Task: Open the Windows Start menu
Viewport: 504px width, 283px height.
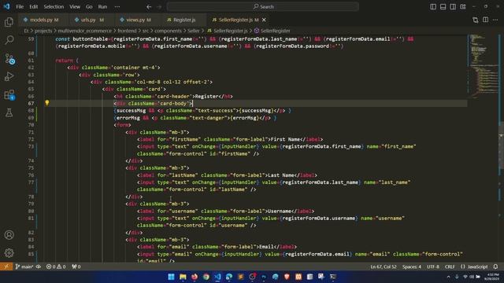Action: 171,277
